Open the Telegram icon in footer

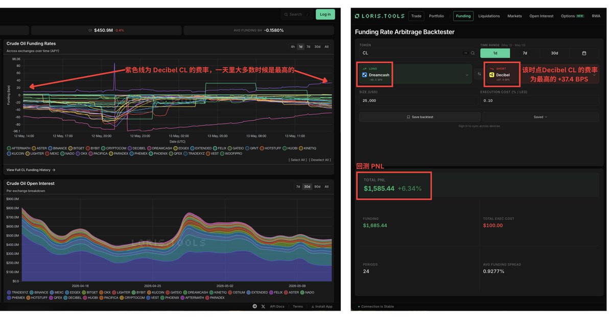pyautogui.click(x=254, y=306)
